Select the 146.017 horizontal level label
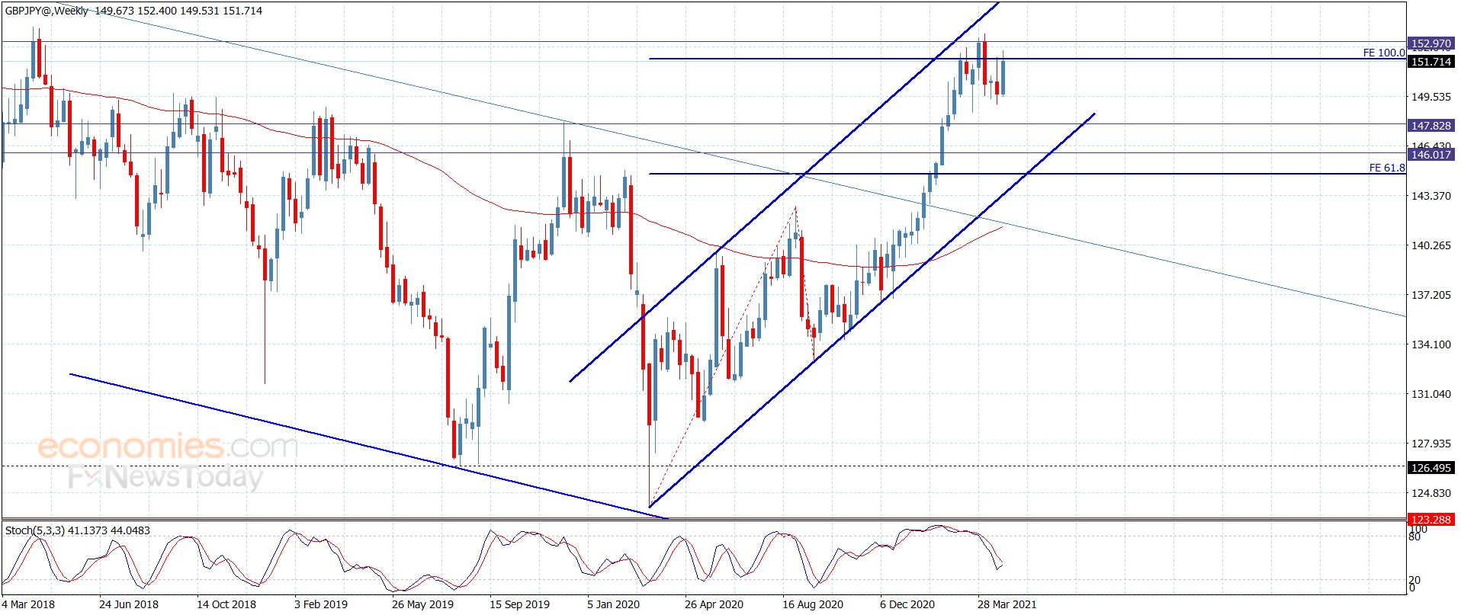 [x=1430, y=155]
